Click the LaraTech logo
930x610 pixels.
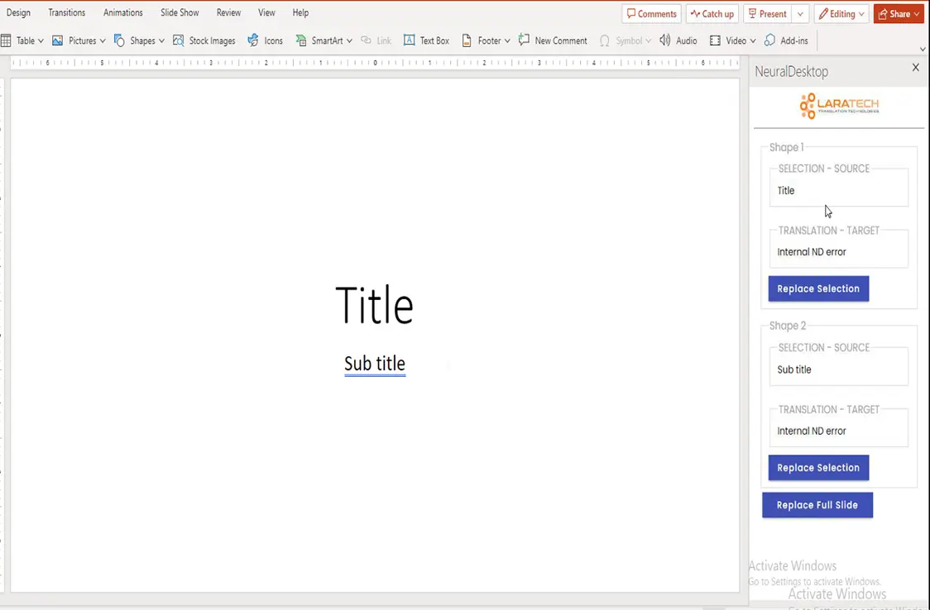(x=839, y=106)
